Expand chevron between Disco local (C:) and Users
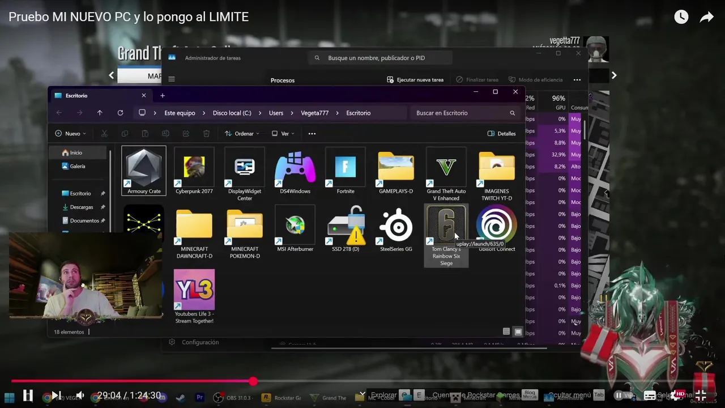 (x=260, y=113)
